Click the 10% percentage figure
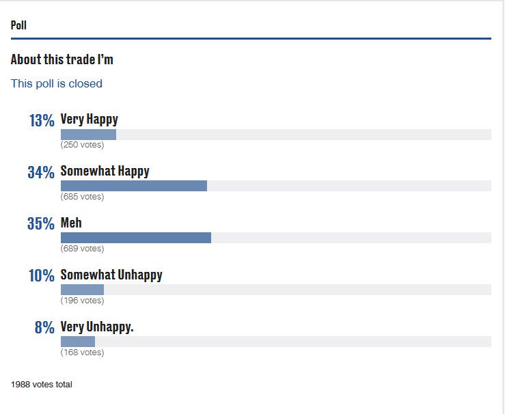The width and height of the screenshot is (505, 414). tap(41, 276)
